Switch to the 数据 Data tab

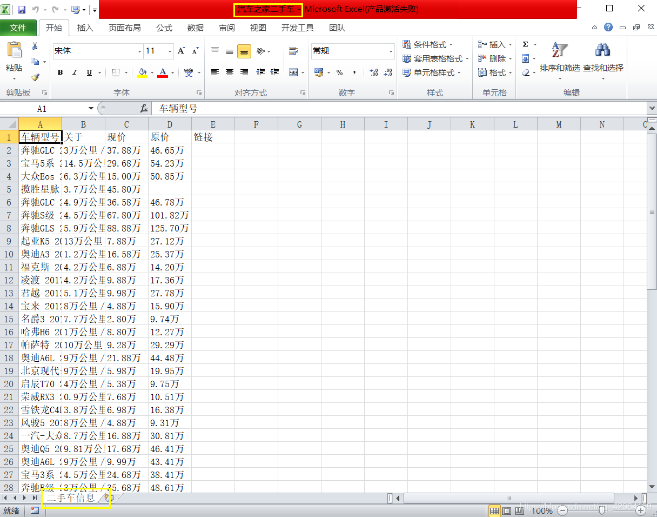coord(196,28)
